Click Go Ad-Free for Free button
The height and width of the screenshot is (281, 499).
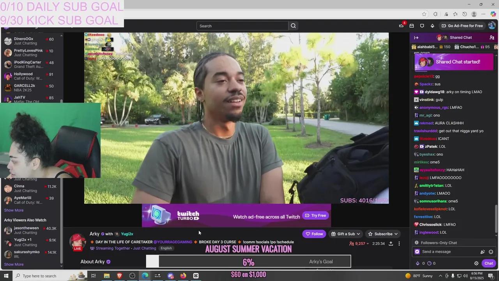click(462, 26)
